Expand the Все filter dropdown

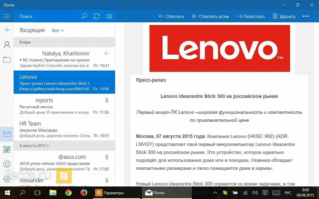58,31
